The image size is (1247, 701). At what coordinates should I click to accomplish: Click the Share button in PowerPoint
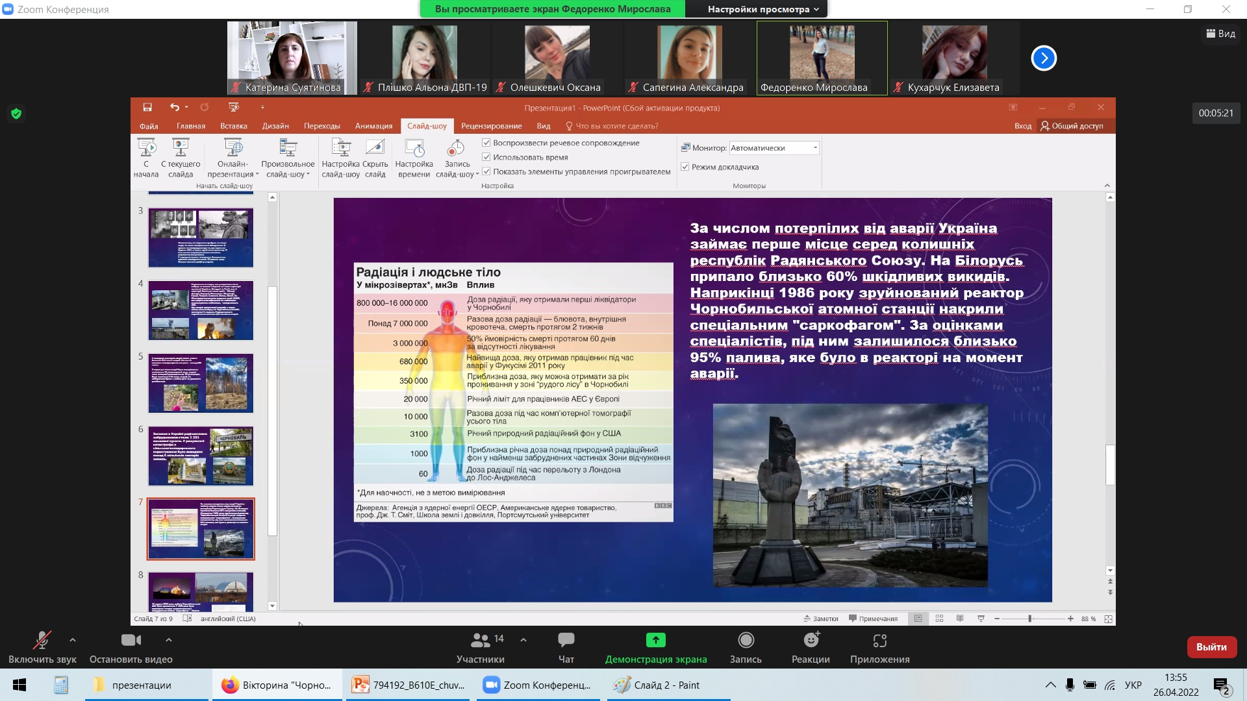(x=1072, y=126)
